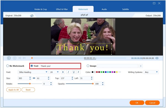The image size is (166, 108).
Task: Pick the white color swatch
Action: point(95,72)
